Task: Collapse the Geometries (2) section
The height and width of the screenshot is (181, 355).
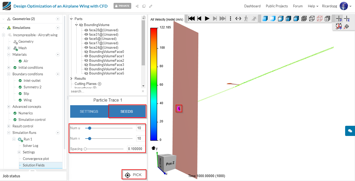Action: [x=3, y=19]
